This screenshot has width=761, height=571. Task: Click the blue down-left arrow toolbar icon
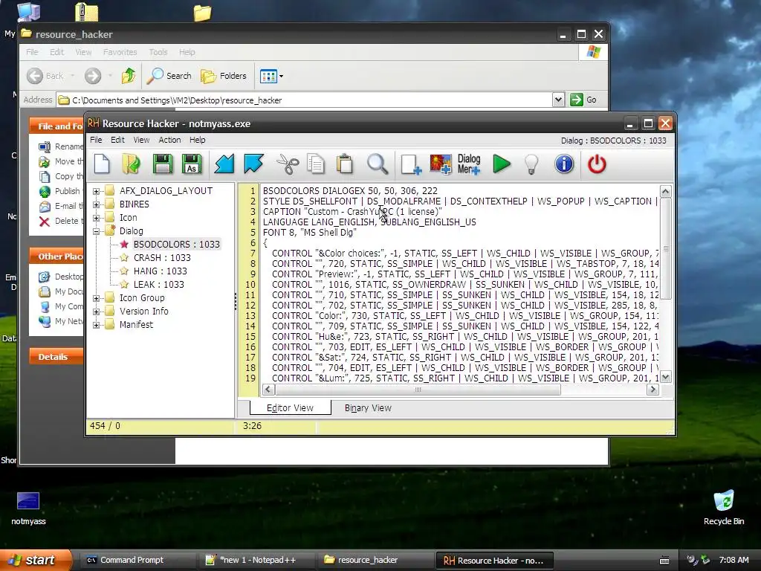pyautogui.click(x=224, y=164)
